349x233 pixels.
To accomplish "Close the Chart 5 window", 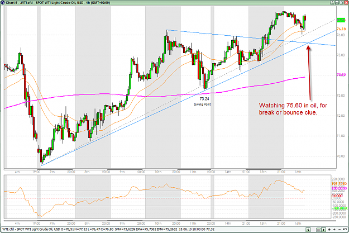I will pyautogui.click(x=346, y=2).
